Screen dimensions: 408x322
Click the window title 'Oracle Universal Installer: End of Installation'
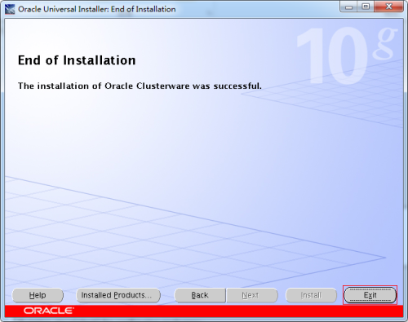[97, 9]
